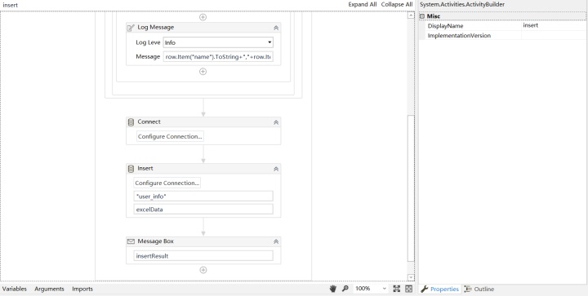Click the Properties wrench icon
The height and width of the screenshot is (296, 588).
click(x=424, y=289)
